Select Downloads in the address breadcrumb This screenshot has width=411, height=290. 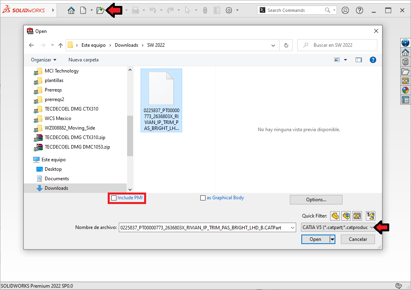(126, 45)
